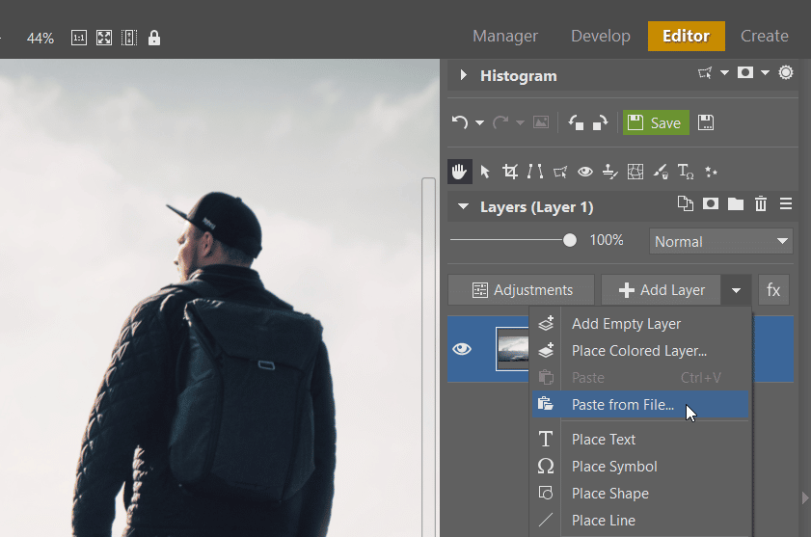Choose Place Colored Layer menu item
The image size is (811, 537).
click(640, 351)
